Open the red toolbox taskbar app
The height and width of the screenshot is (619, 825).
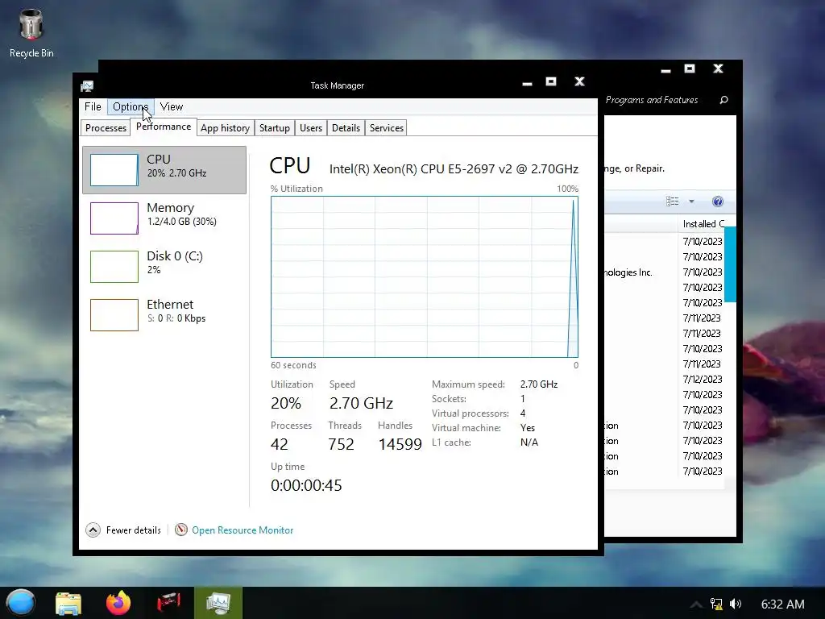[168, 603]
